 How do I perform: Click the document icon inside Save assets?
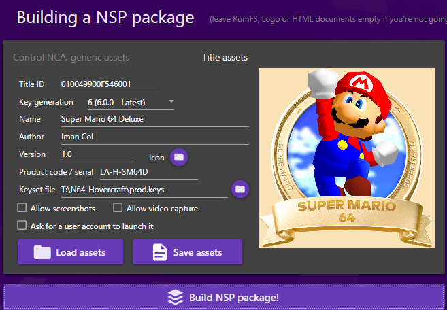click(x=160, y=252)
